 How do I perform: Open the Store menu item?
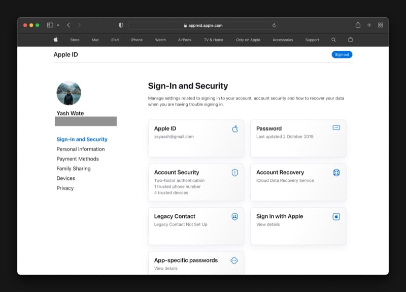pyautogui.click(x=75, y=40)
